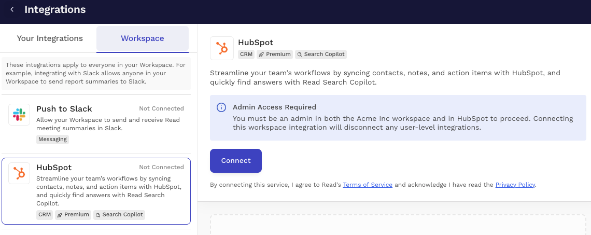Screen dimensions: 591x235
Task: Click the large HubSpot logo in details
Action: tap(222, 48)
